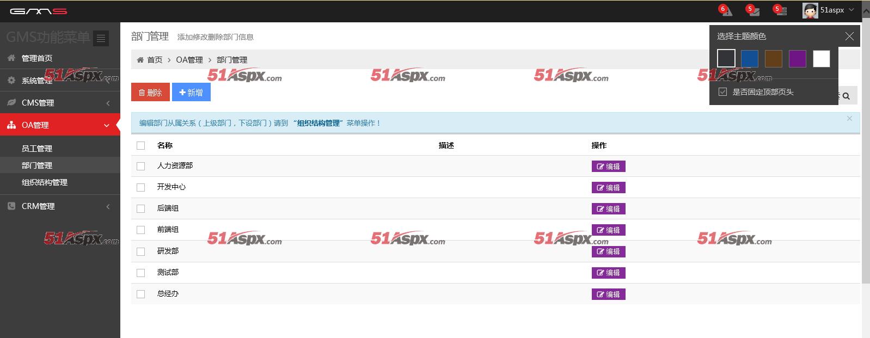
Task: Click the warning alerts icon with badge 6
Action: pyautogui.click(x=726, y=11)
